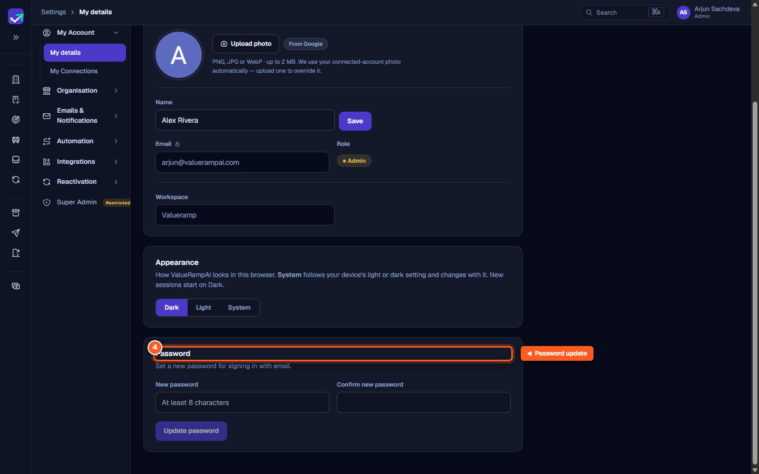759x474 pixels.
Task: Expand the sidebar with double-chevron icon
Action: [x=16, y=37]
